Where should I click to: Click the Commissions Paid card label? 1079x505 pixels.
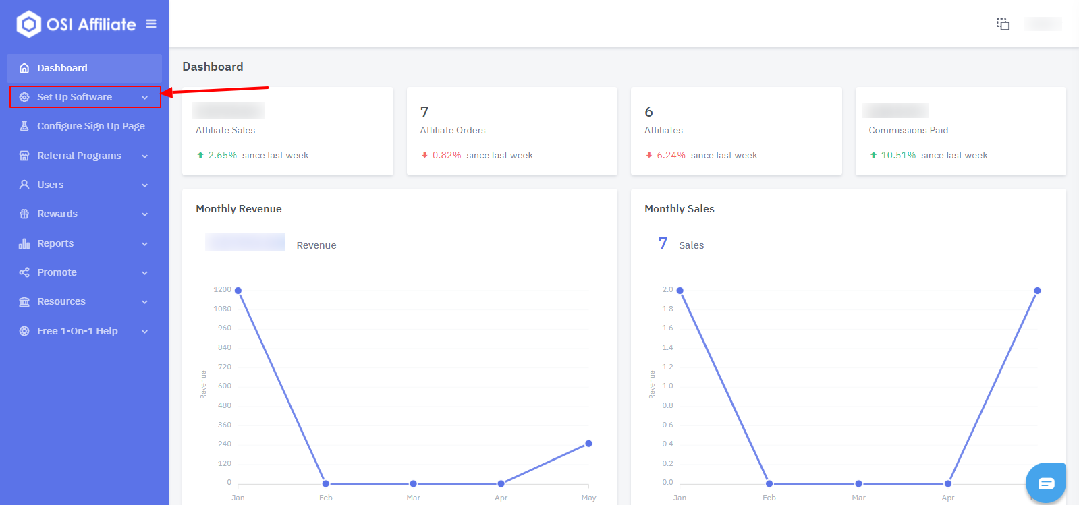click(908, 130)
